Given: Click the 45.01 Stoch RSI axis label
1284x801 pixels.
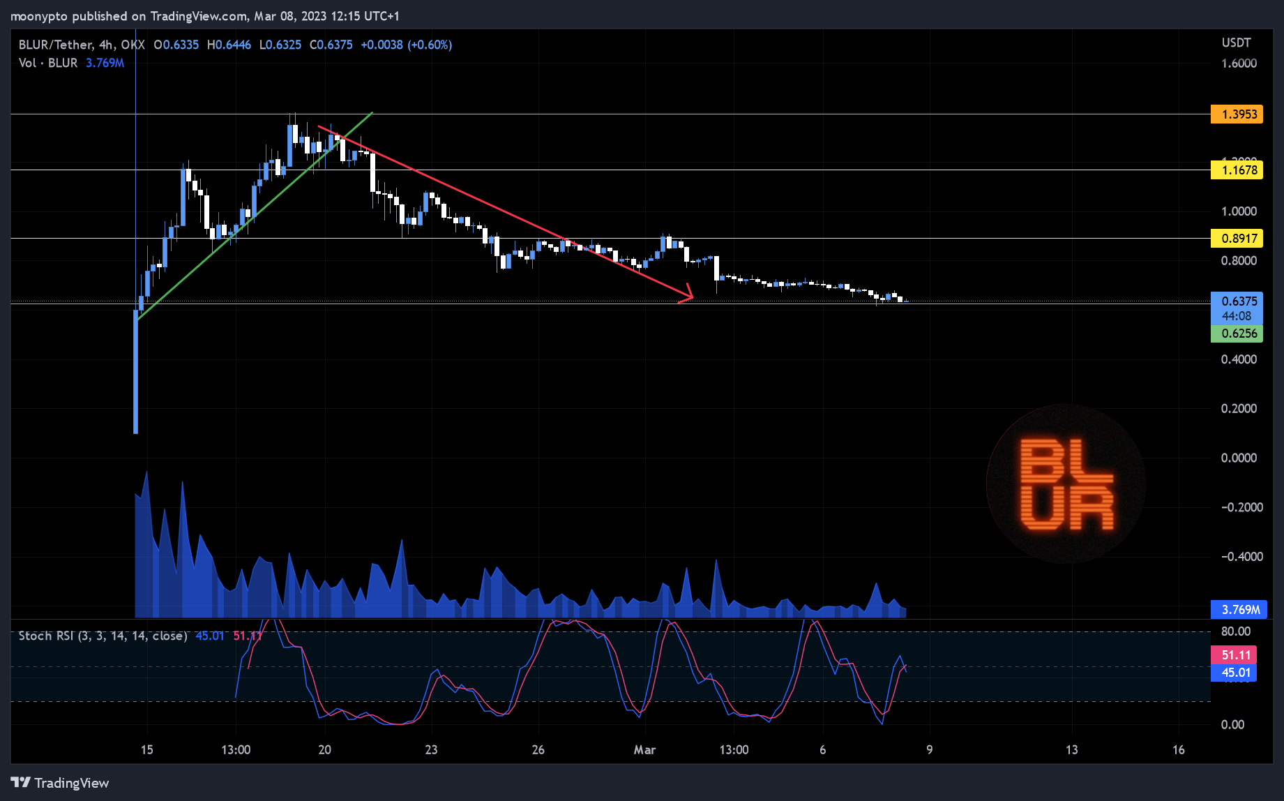Looking at the screenshot, I should [x=1234, y=673].
